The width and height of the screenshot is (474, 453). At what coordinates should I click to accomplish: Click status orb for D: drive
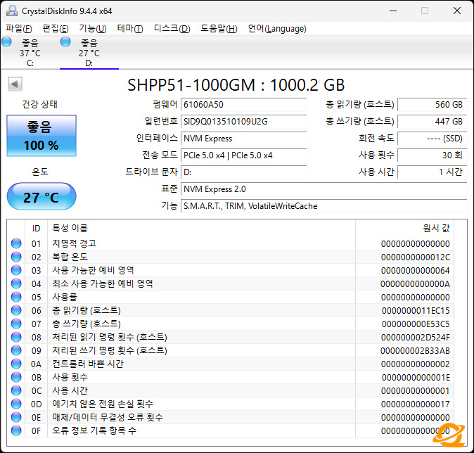[x=65, y=42]
